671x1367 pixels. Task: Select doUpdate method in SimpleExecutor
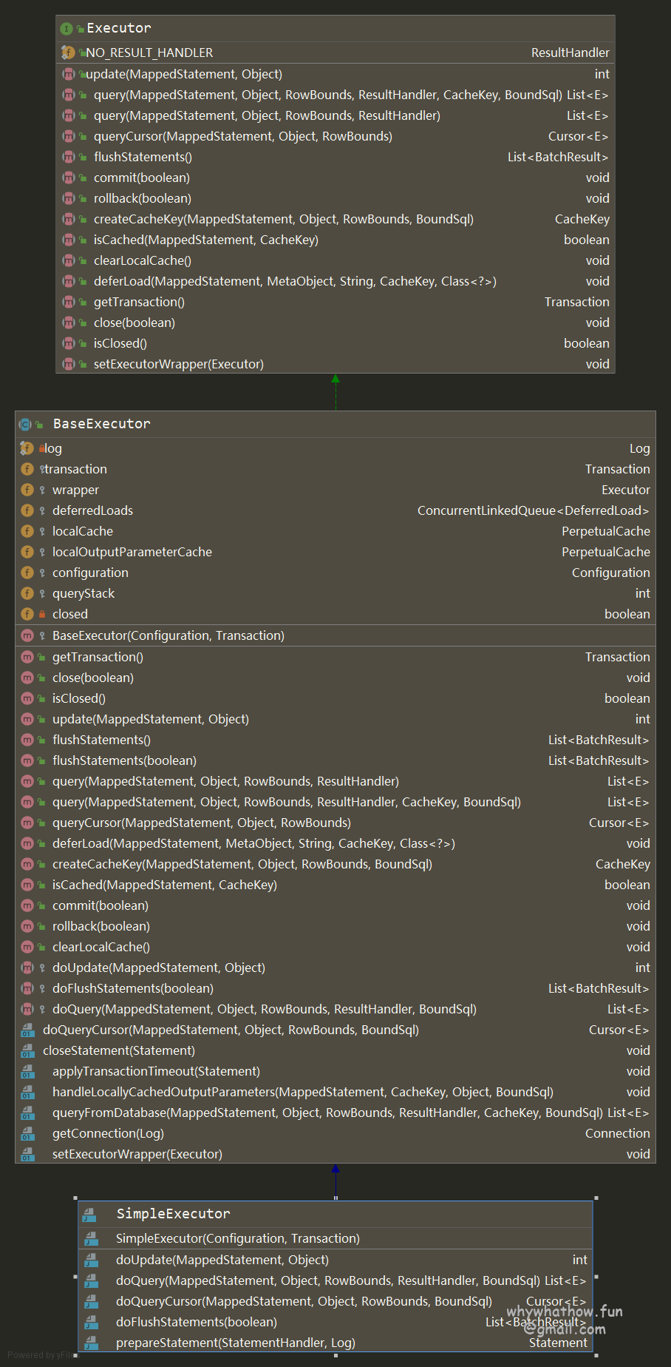tap(222, 1260)
